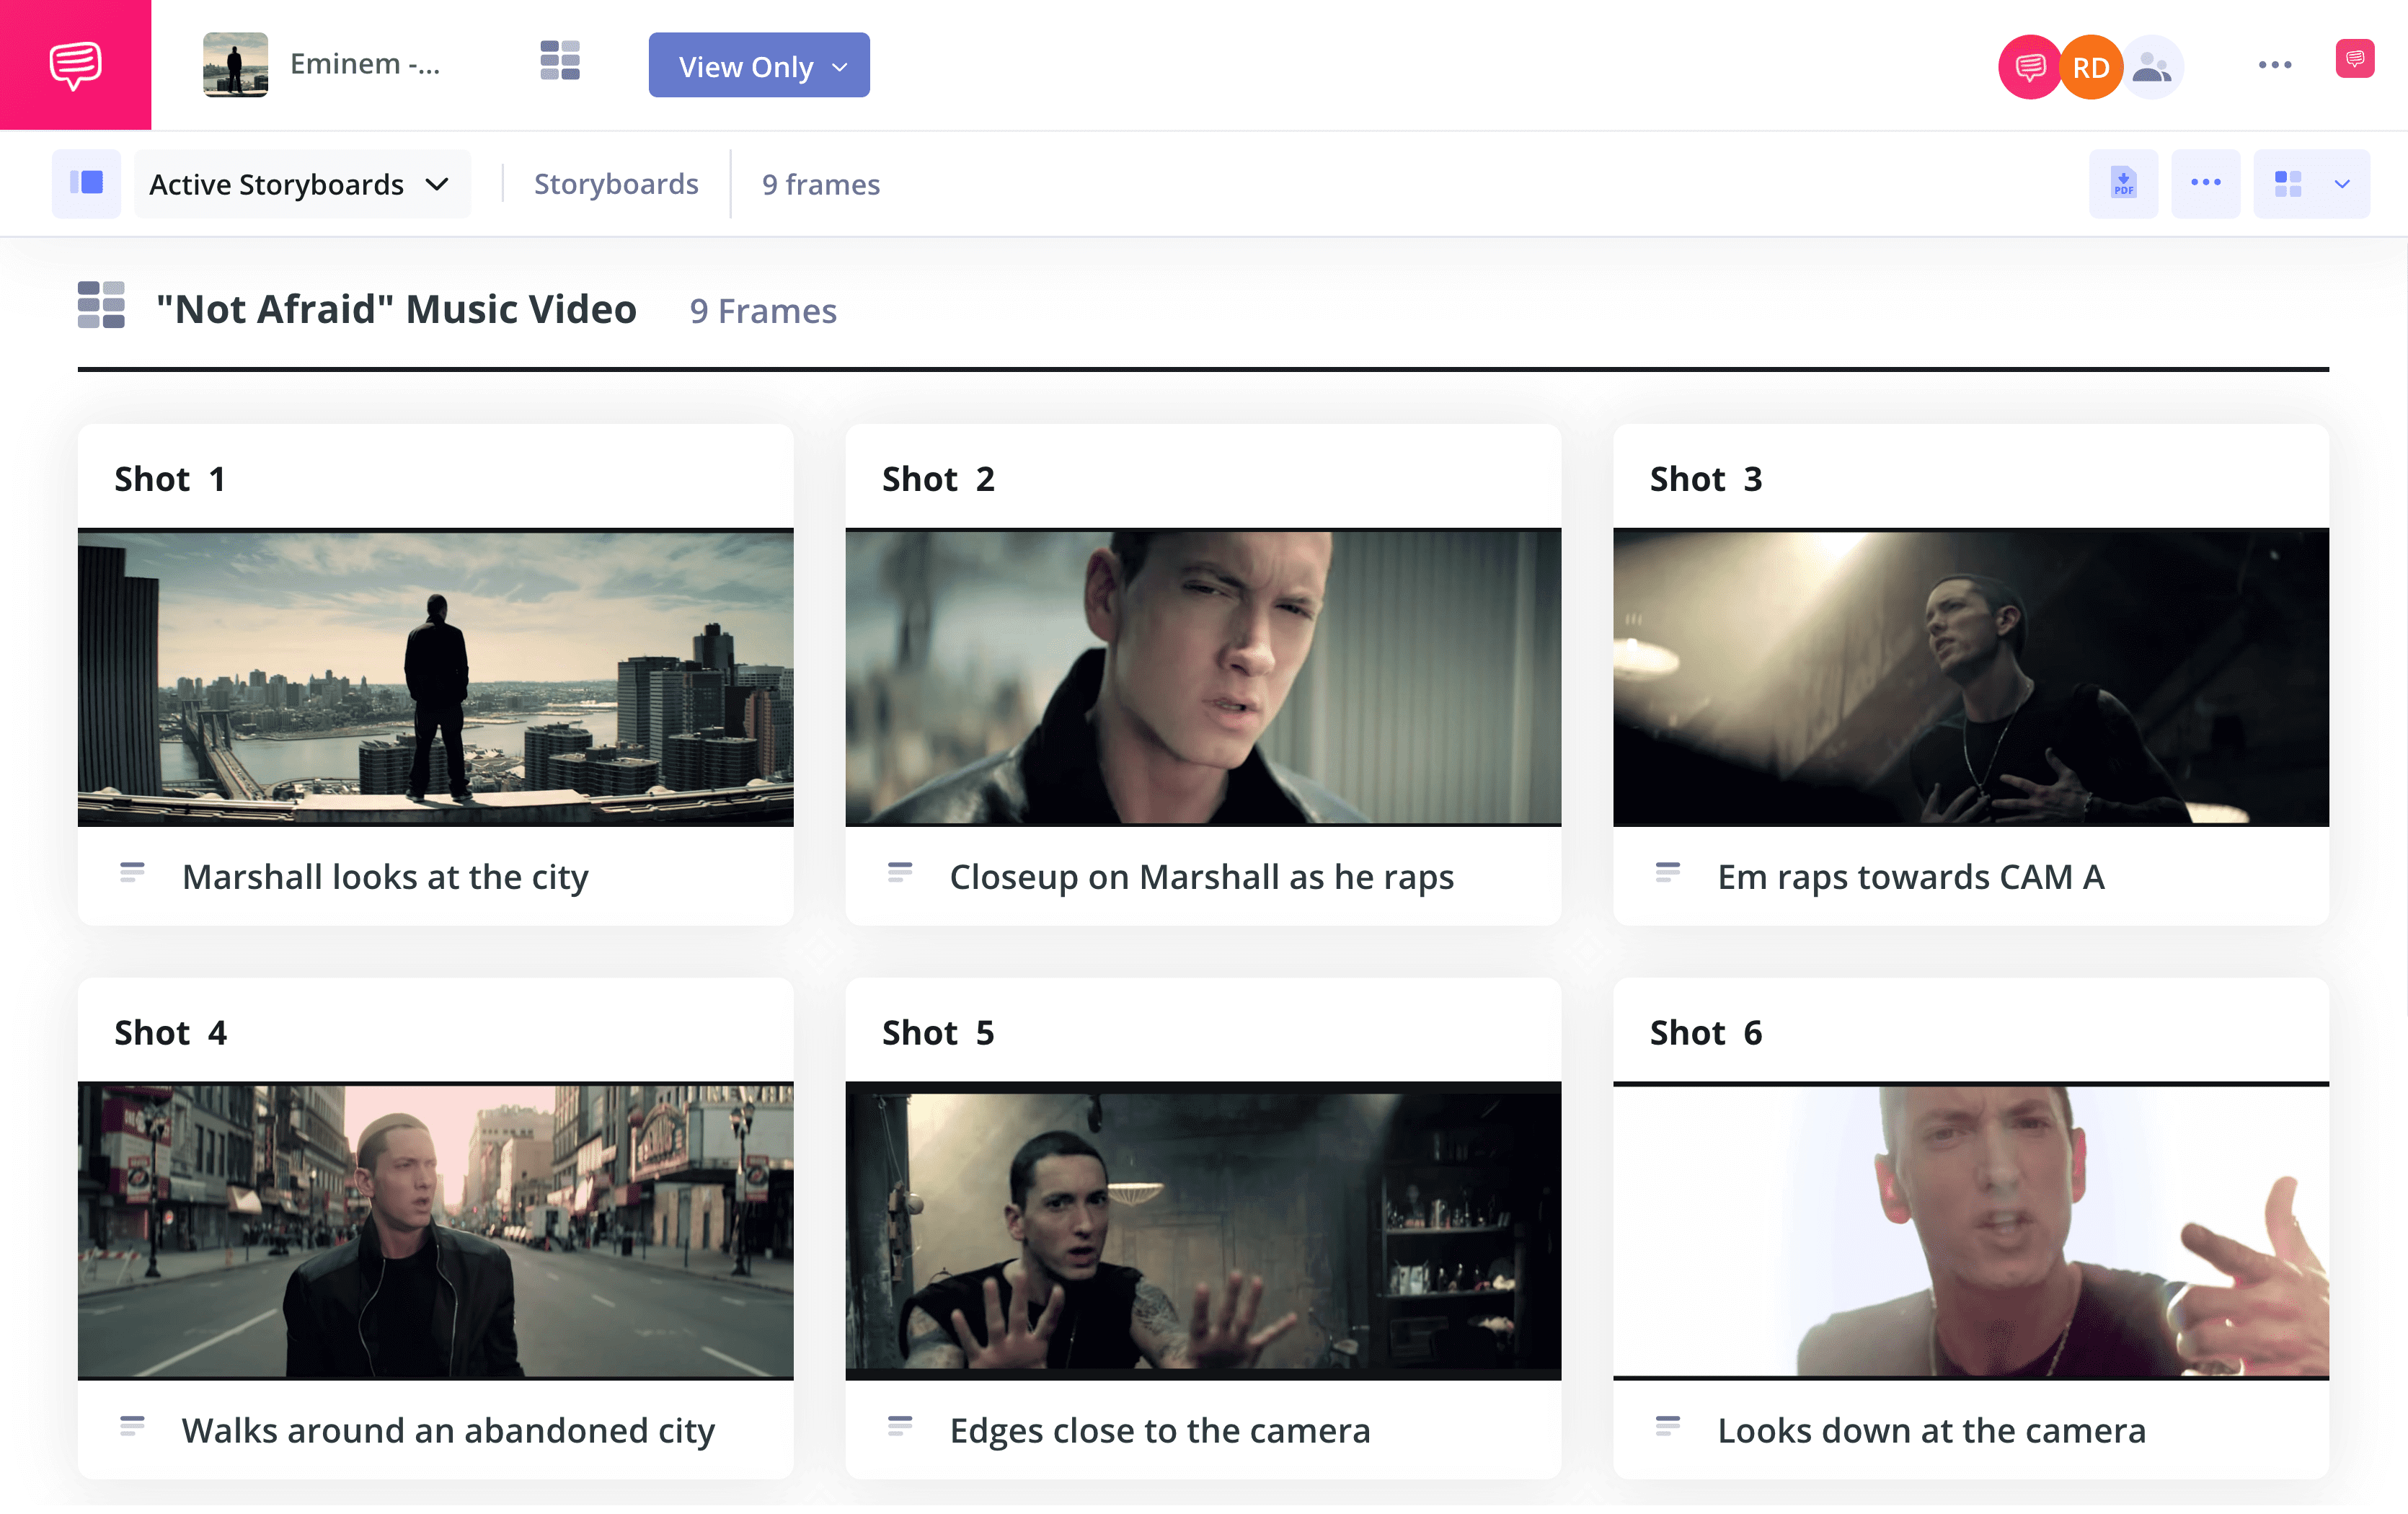The height and width of the screenshot is (1514, 2408).
Task: Open the Shot 4 abandoned street image
Action: pos(435,1231)
